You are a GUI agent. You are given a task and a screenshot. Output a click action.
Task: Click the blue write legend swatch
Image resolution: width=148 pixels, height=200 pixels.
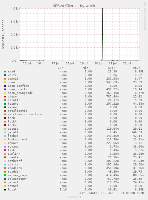coord(5,75)
